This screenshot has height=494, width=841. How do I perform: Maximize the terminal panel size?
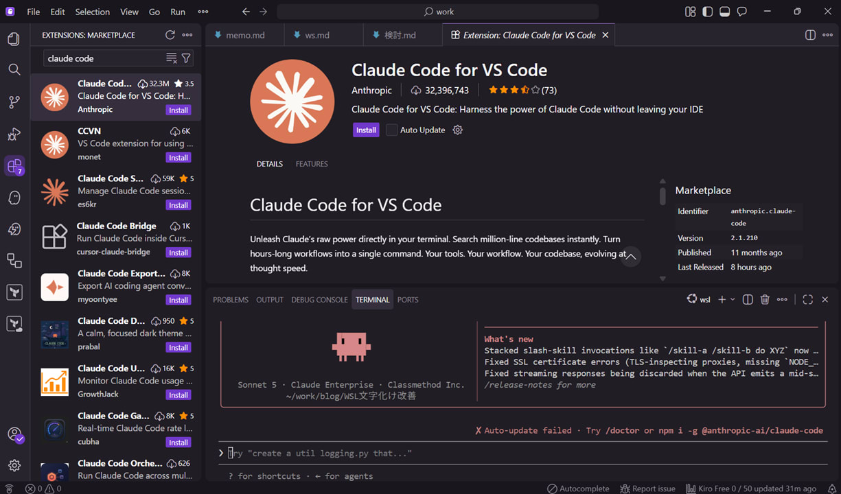[808, 300]
